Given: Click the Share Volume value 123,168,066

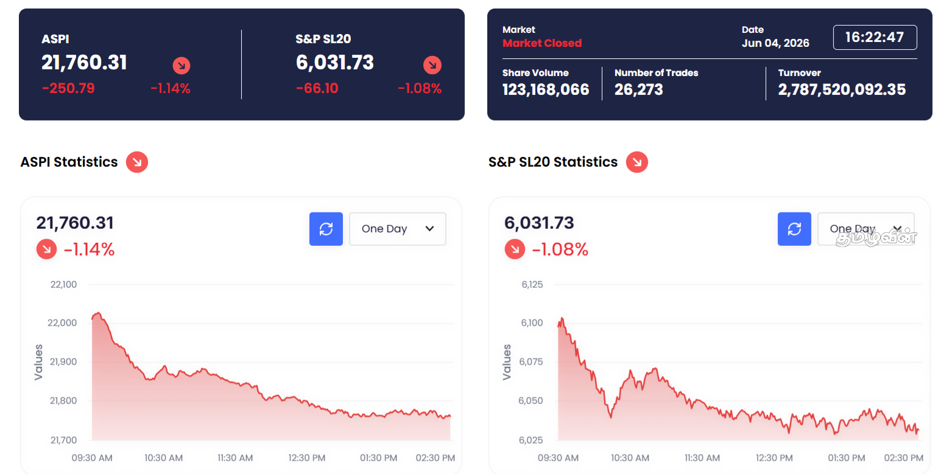Looking at the screenshot, I should coord(546,89).
